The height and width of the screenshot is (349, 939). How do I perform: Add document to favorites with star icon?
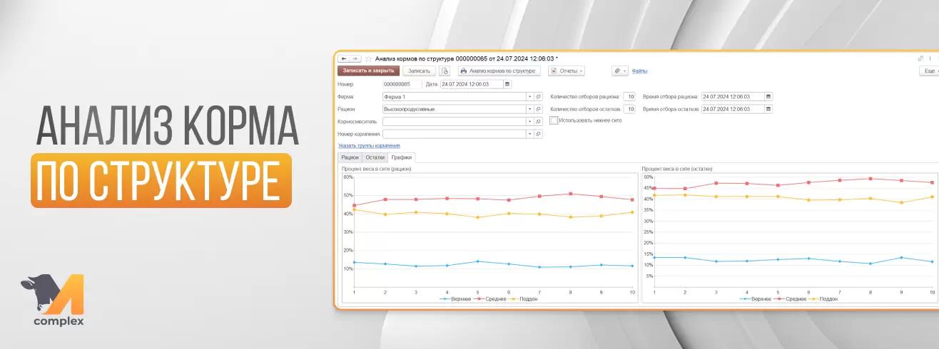(369, 59)
